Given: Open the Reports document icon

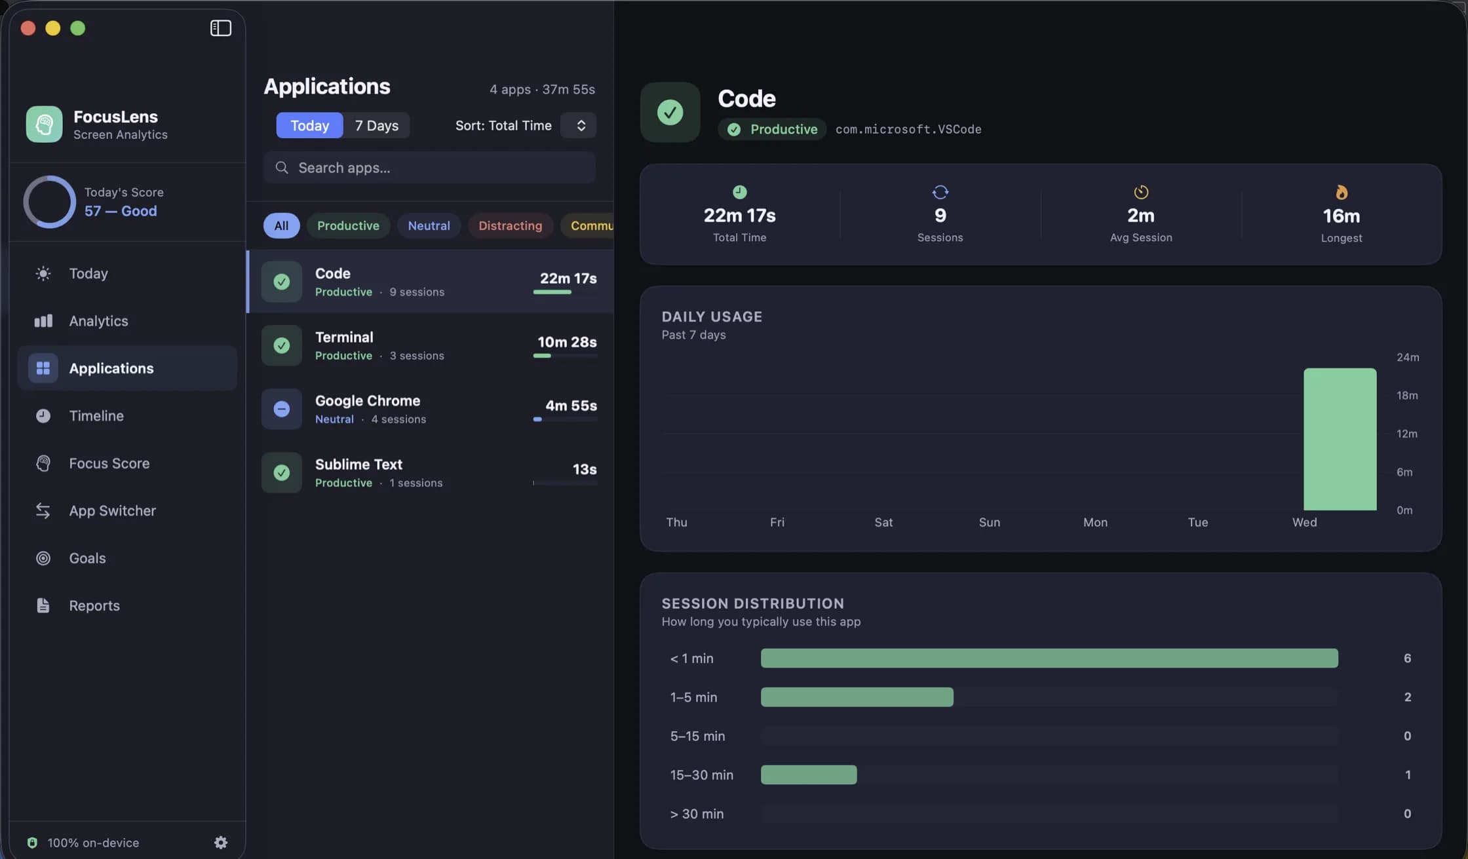Looking at the screenshot, I should coord(43,605).
